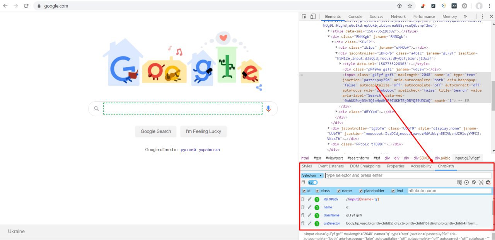Select the Styles sidebar tab
Image resolution: width=495 pixels, height=240 pixels.
point(307,166)
